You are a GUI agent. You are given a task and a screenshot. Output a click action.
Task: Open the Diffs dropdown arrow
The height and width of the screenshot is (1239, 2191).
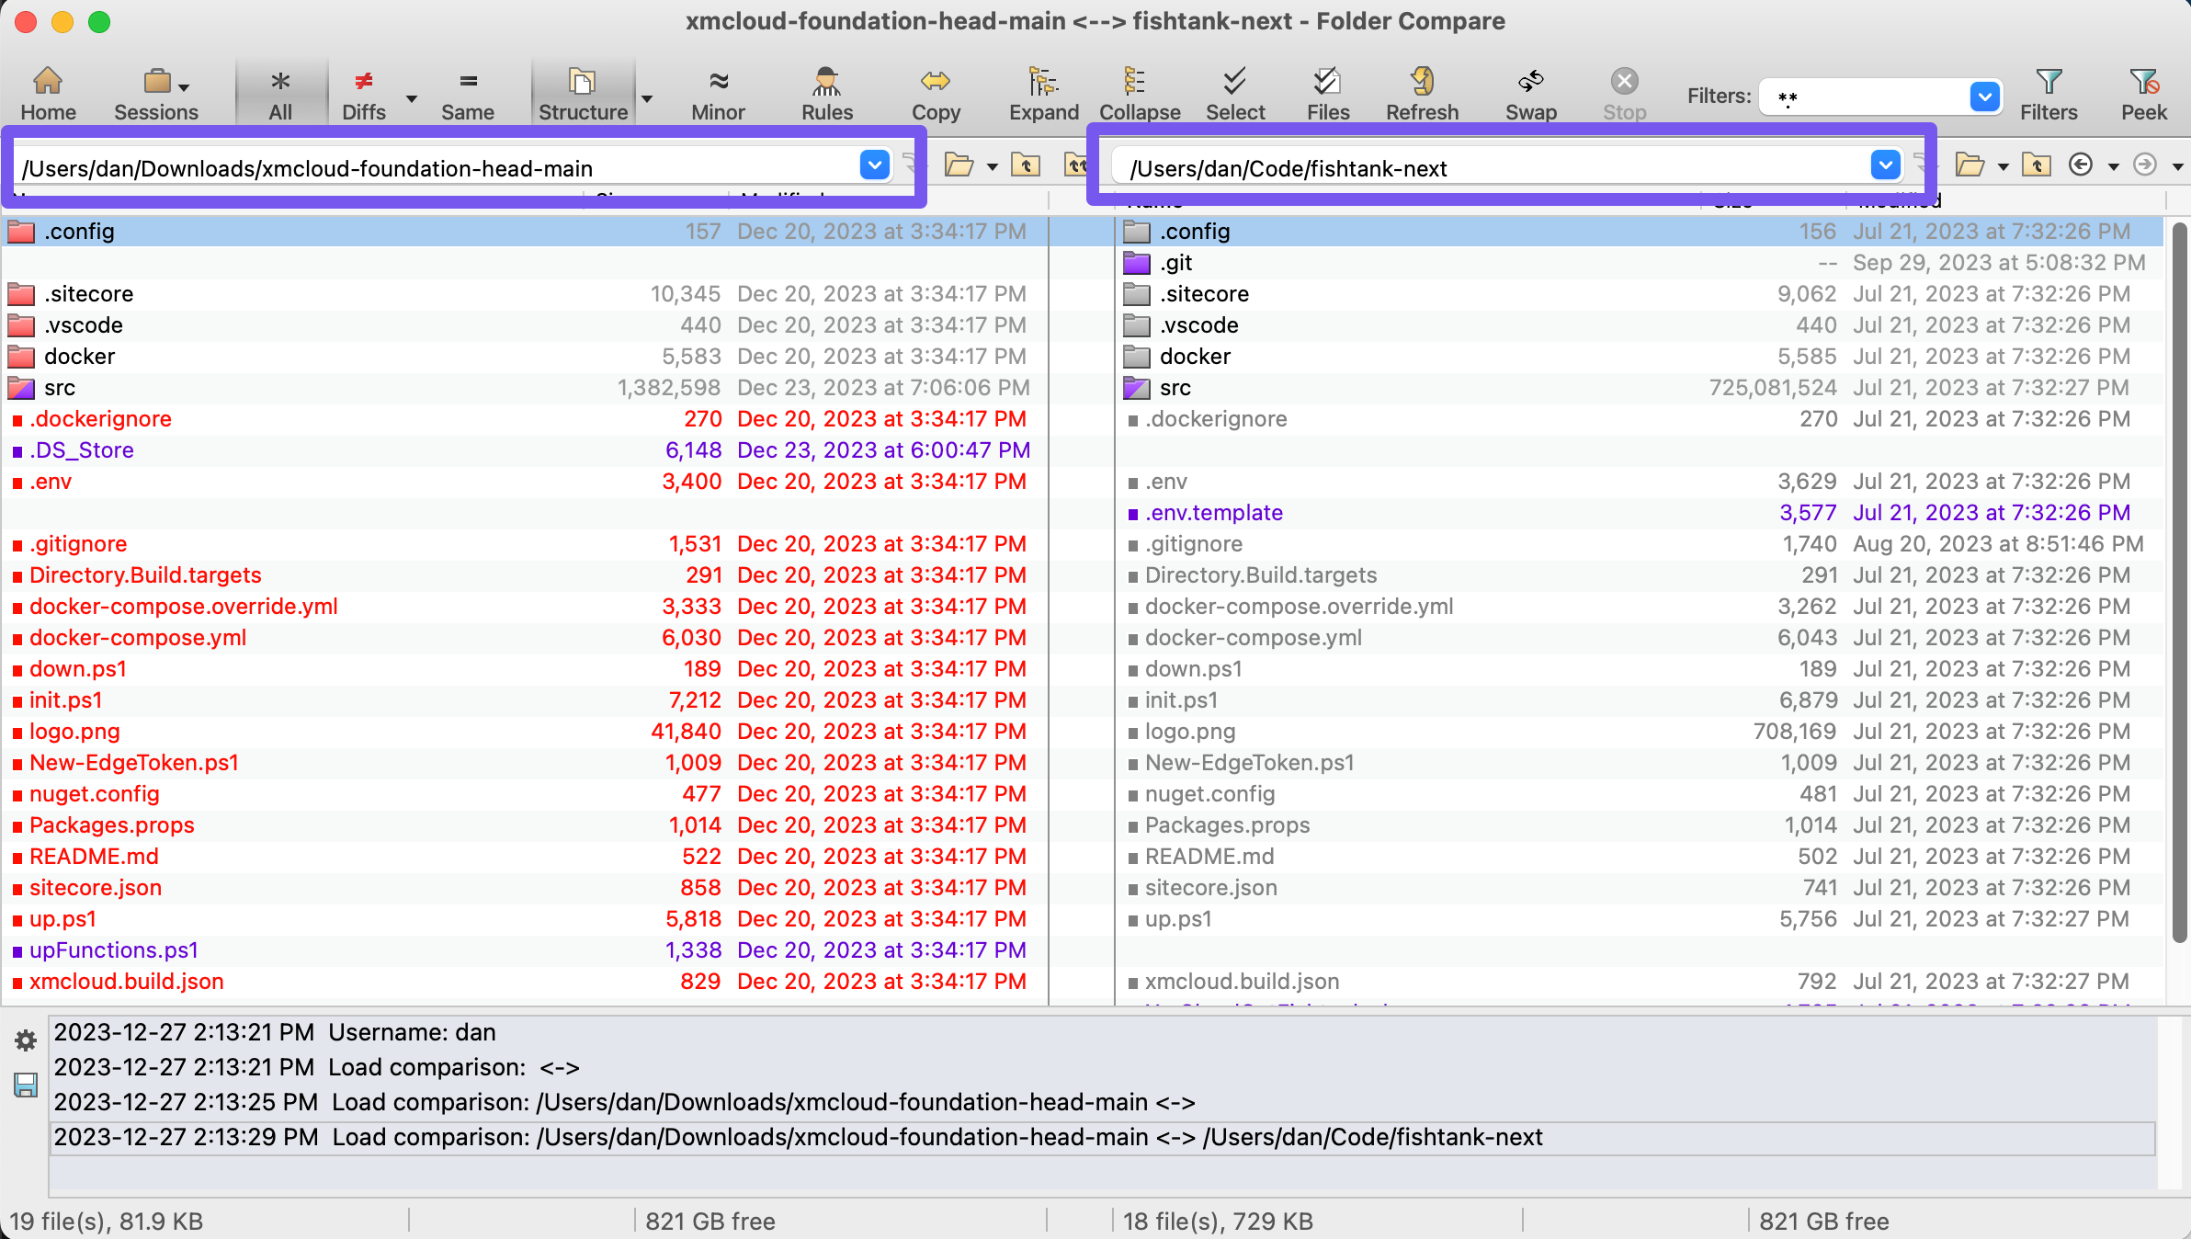click(412, 98)
